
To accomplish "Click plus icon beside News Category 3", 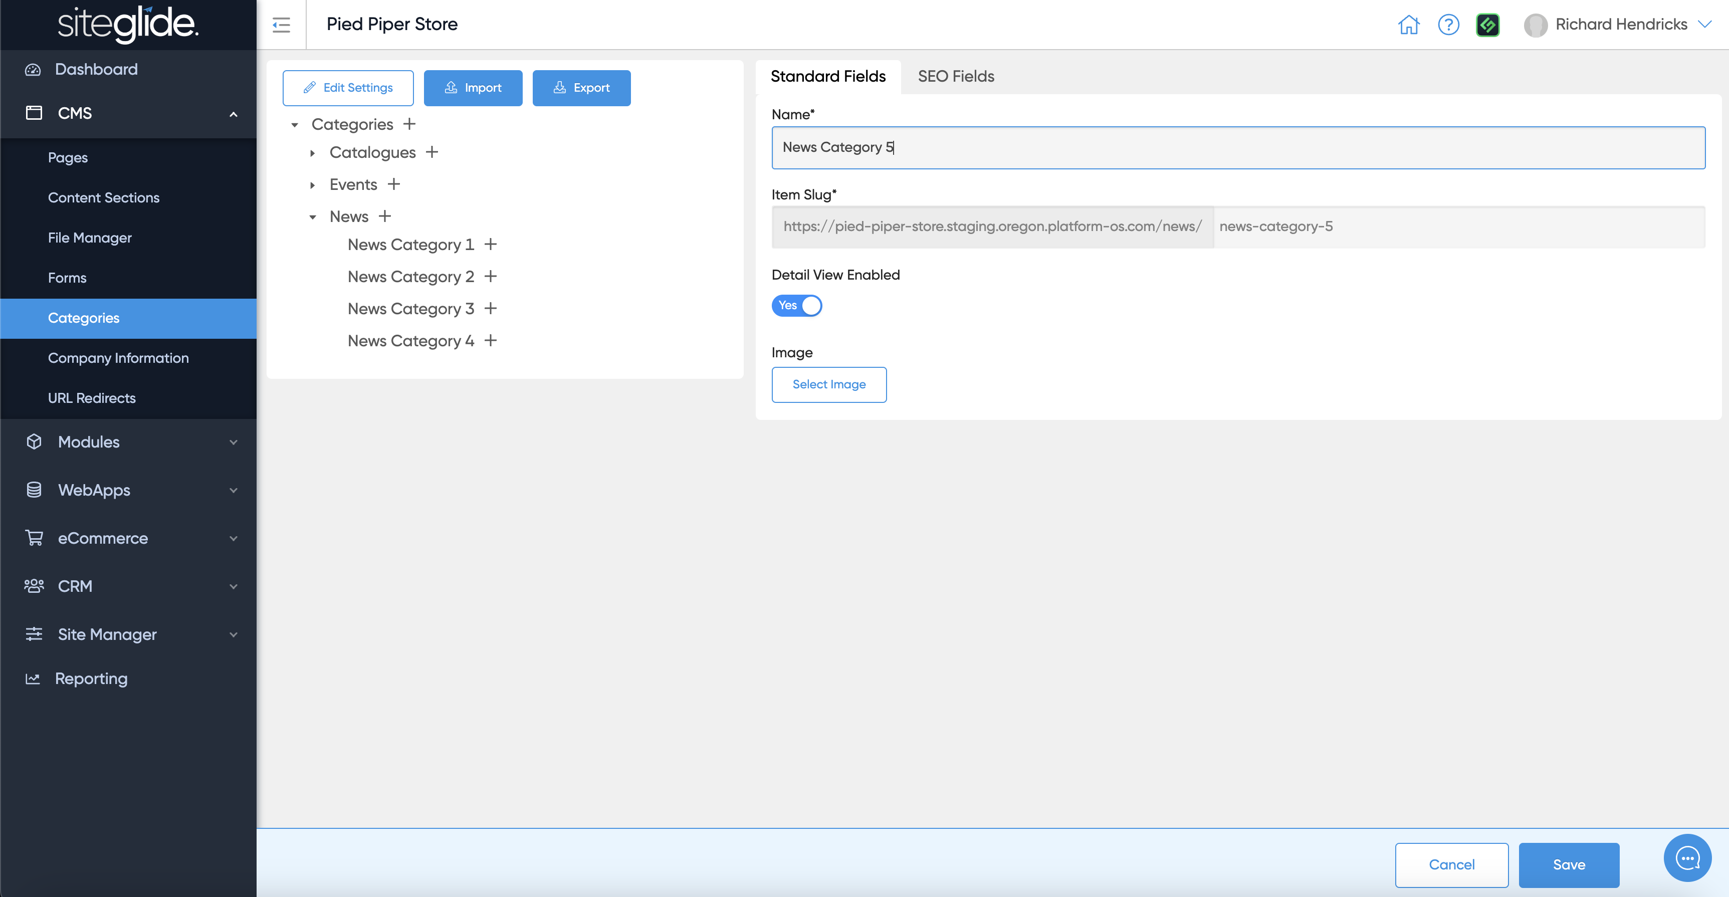I will [x=491, y=309].
